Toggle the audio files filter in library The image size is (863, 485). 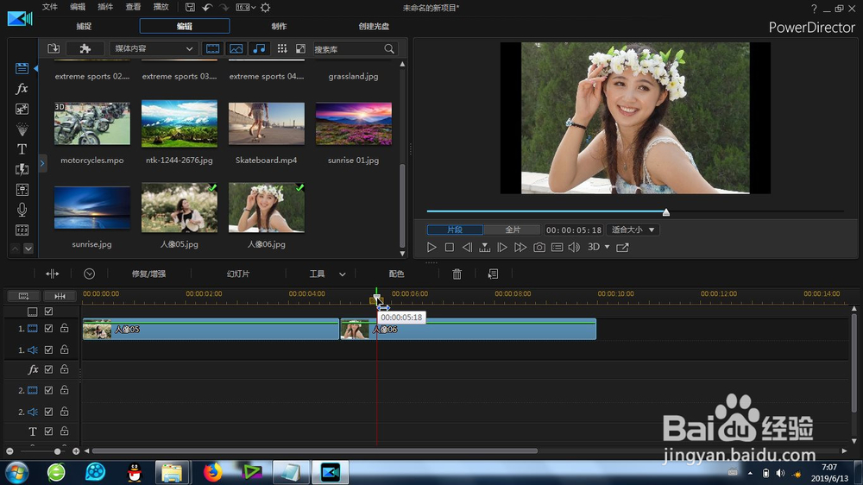point(259,49)
